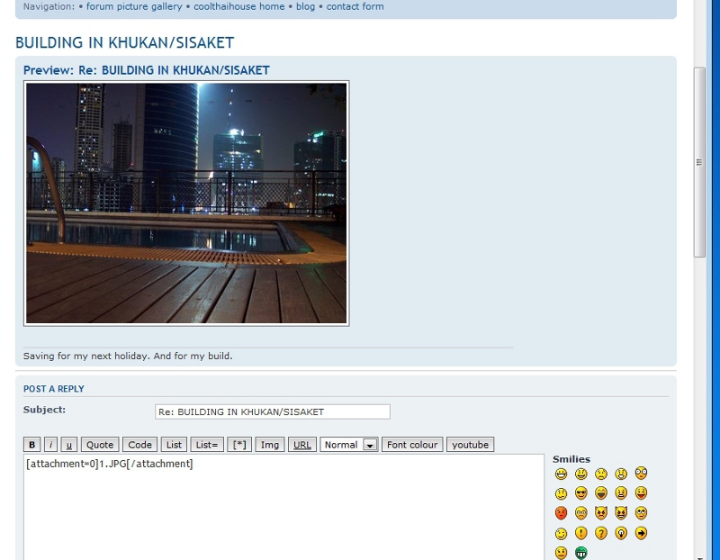This screenshot has height=560, width=720.
Task: Insert the light bulb idea smiley
Action: tap(621, 533)
